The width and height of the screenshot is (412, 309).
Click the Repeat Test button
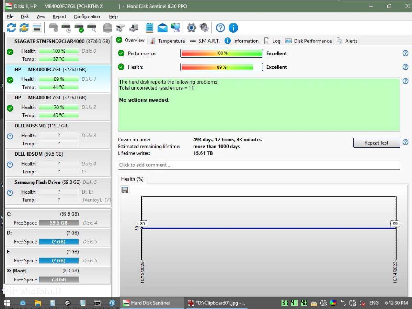[x=377, y=143]
